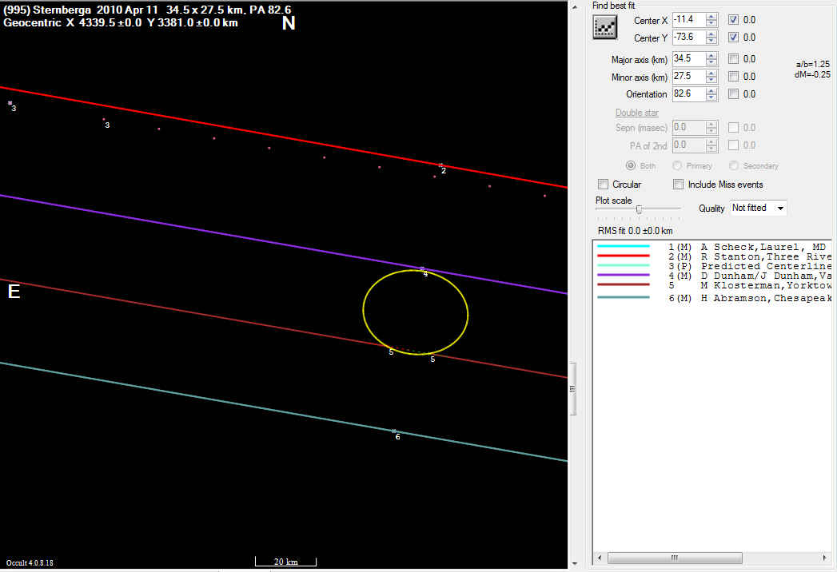Click the Find best fit chart icon button
Image resolution: width=837 pixels, height=572 pixels.
605,27
